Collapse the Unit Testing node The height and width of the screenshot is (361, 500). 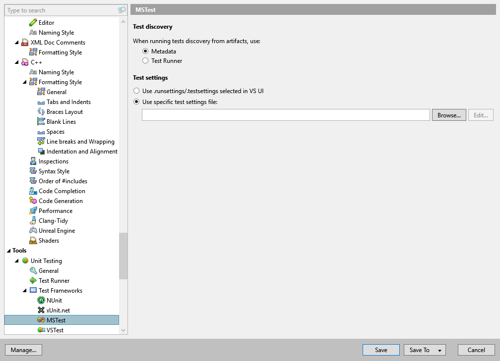click(x=17, y=260)
